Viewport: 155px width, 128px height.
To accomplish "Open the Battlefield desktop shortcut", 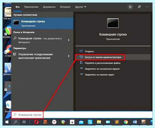I will tap(7, 69).
